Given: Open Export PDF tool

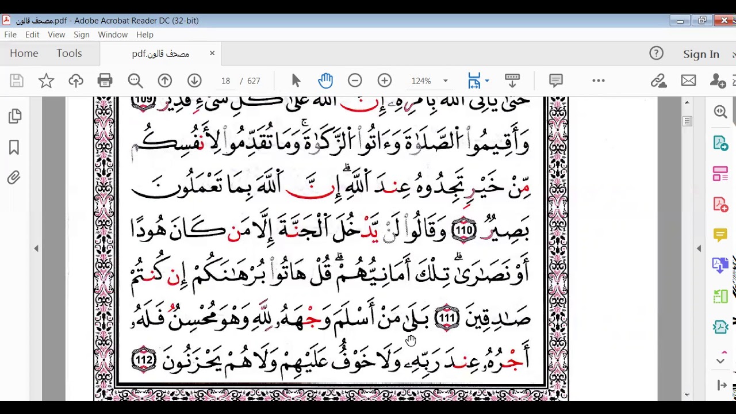Looking at the screenshot, I should coord(720,143).
